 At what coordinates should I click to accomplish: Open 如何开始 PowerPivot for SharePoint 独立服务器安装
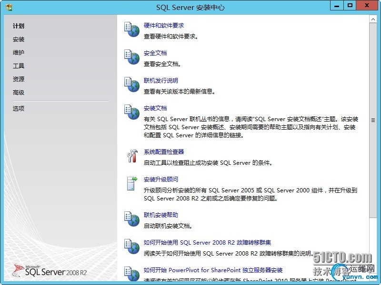point(213,270)
